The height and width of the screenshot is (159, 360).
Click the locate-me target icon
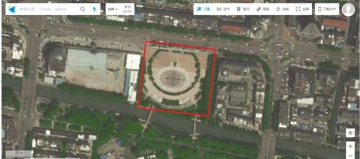pyautogui.click(x=350, y=133)
